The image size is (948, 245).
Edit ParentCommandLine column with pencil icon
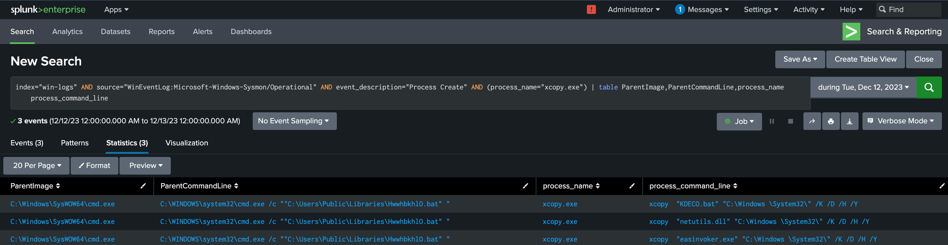click(525, 186)
